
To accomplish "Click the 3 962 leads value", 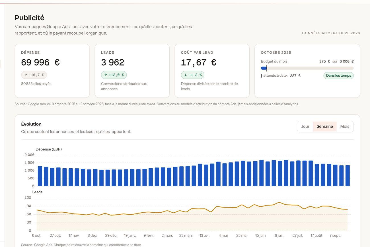I will pos(113,62).
